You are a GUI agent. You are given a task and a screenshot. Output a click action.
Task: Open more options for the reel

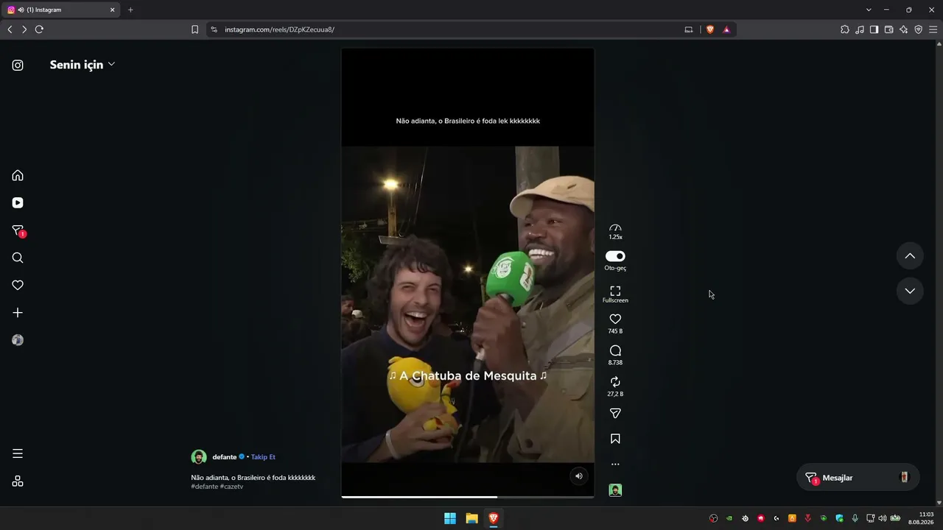click(x=615, y=464)
